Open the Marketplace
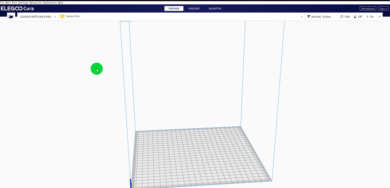This screenshot has height=188, width=390. click(x=368, y=9)
